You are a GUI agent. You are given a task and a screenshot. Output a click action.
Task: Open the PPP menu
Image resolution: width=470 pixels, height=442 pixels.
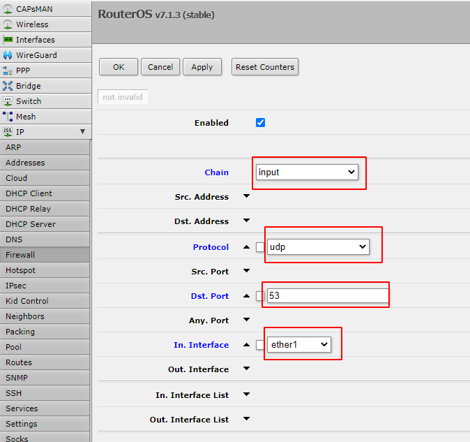tap(45, 71)
